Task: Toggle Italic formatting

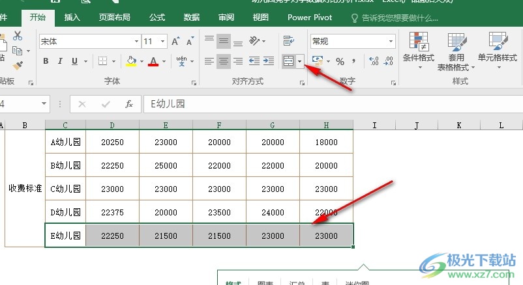Action: 60,61
